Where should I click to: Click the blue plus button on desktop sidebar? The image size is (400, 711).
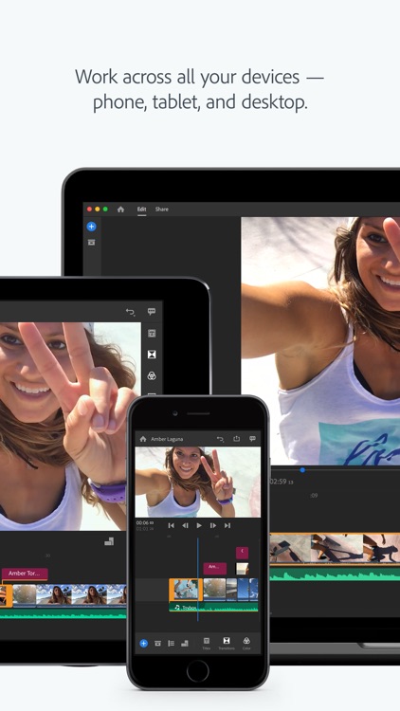point(91,227)
